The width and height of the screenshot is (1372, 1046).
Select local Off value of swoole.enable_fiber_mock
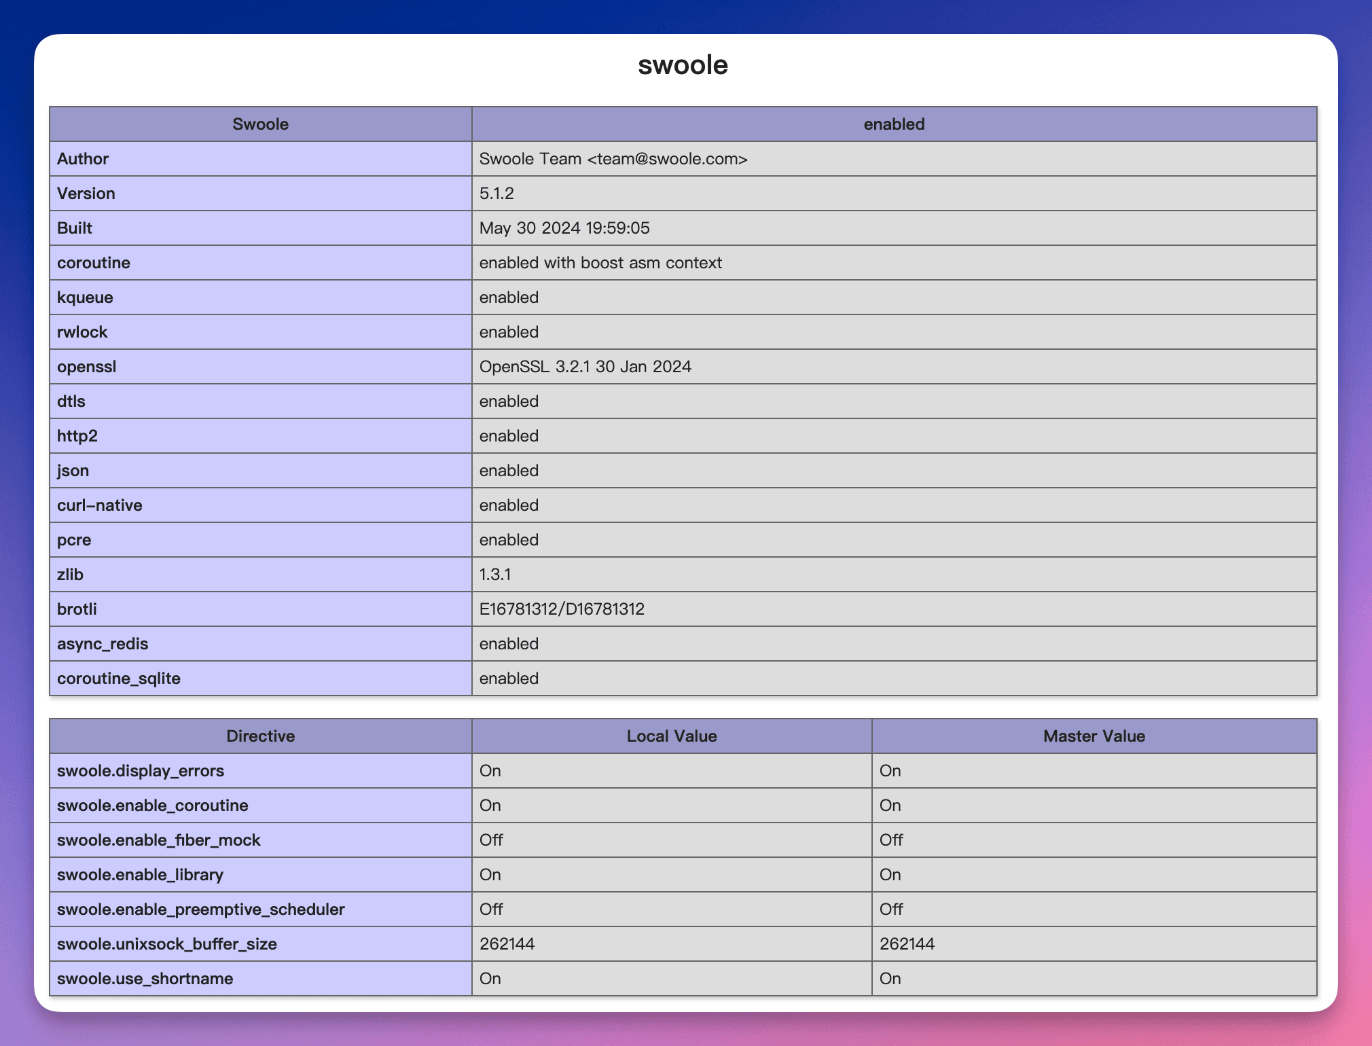tap(491, 840)
